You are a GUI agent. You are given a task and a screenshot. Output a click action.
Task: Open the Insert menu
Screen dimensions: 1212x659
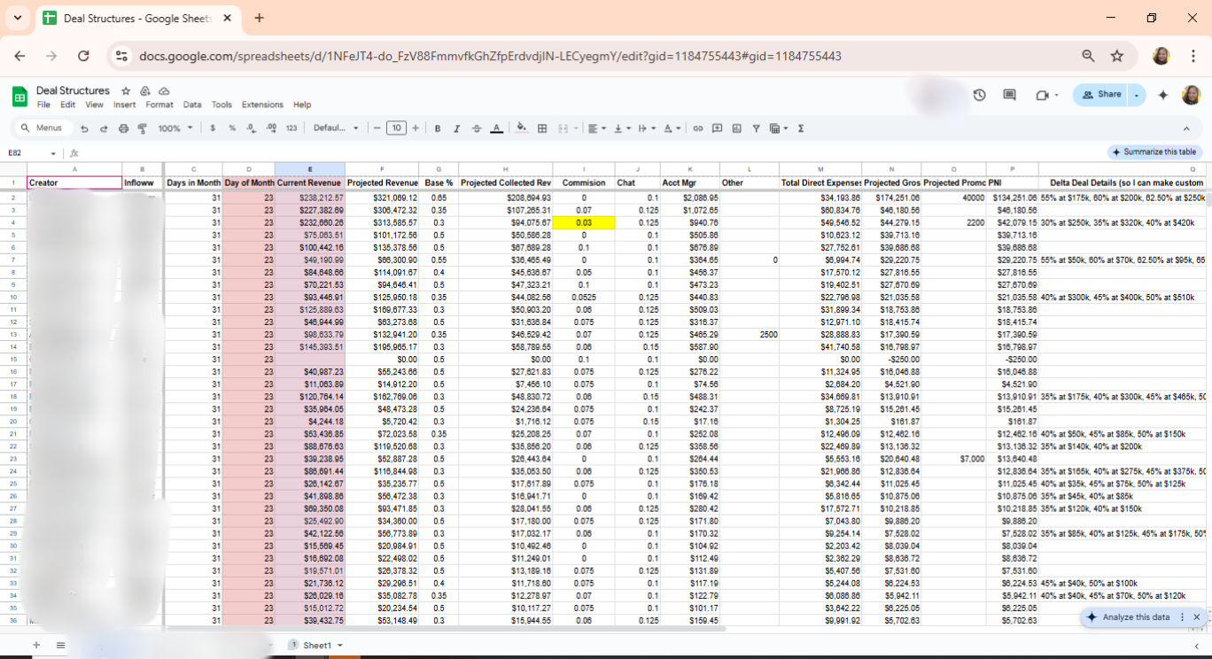[x=125, y=105]
